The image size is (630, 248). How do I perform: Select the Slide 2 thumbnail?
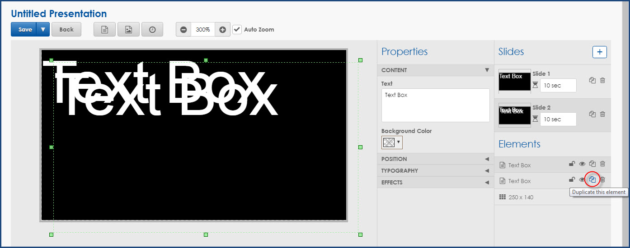pyautogui.click(x=514, y=115)
